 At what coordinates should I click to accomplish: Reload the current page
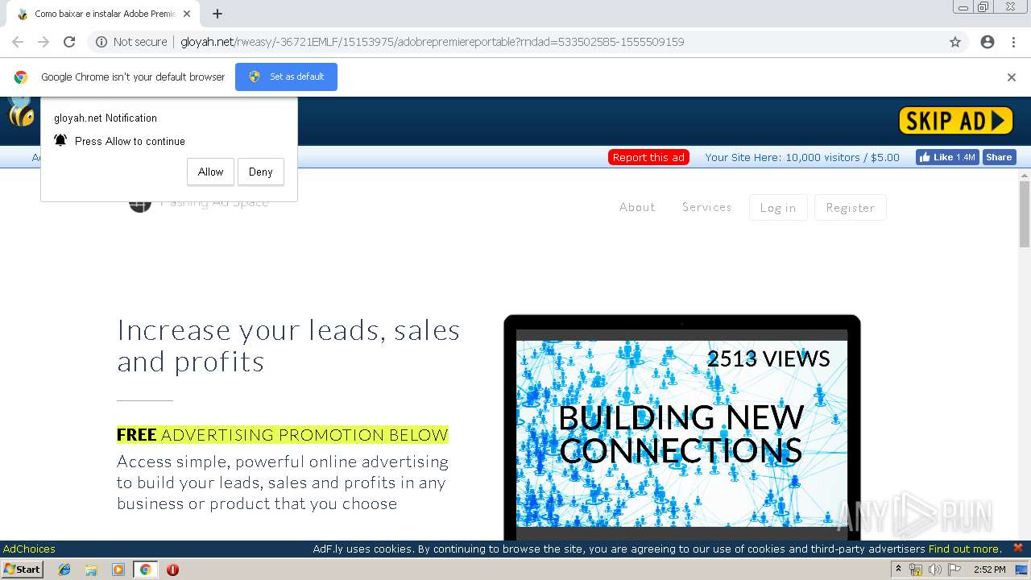point(69,42)
